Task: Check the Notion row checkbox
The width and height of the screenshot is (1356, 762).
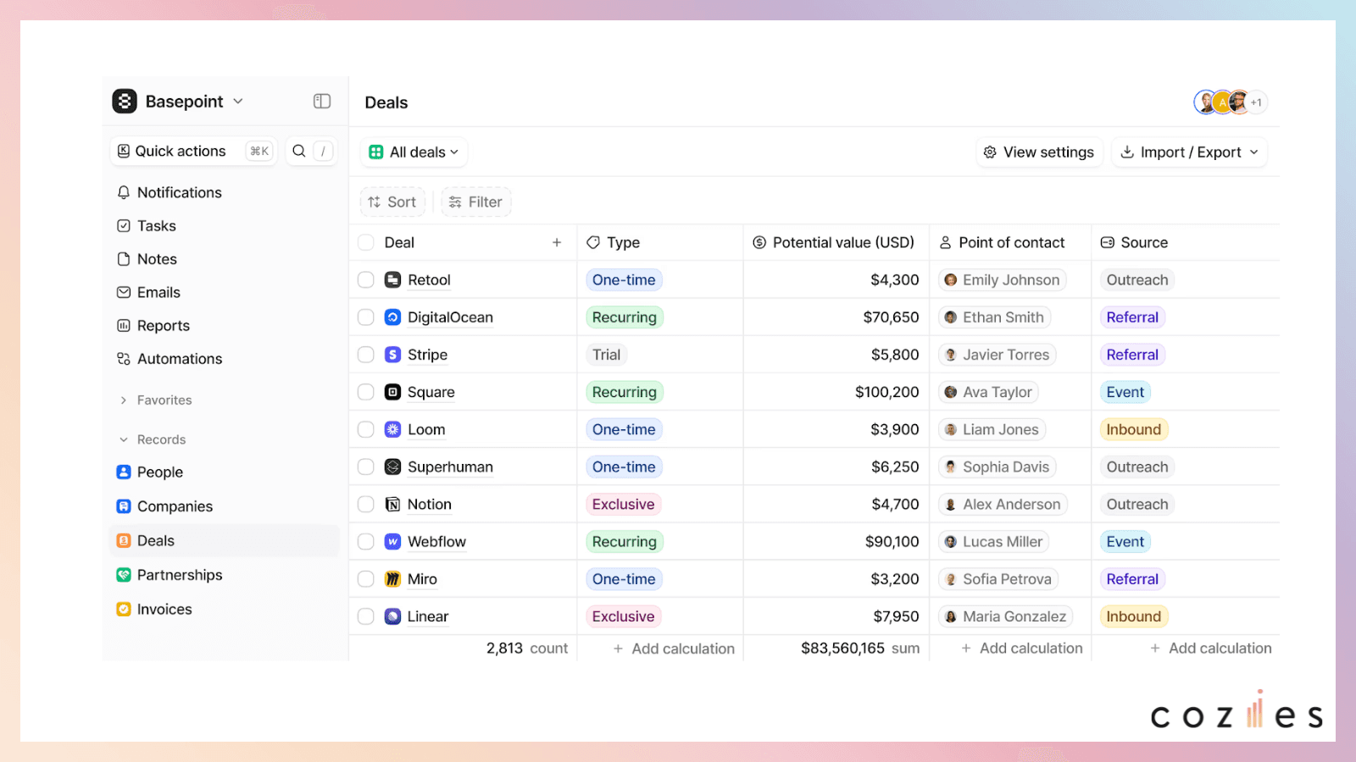Action: pos(366,505)
